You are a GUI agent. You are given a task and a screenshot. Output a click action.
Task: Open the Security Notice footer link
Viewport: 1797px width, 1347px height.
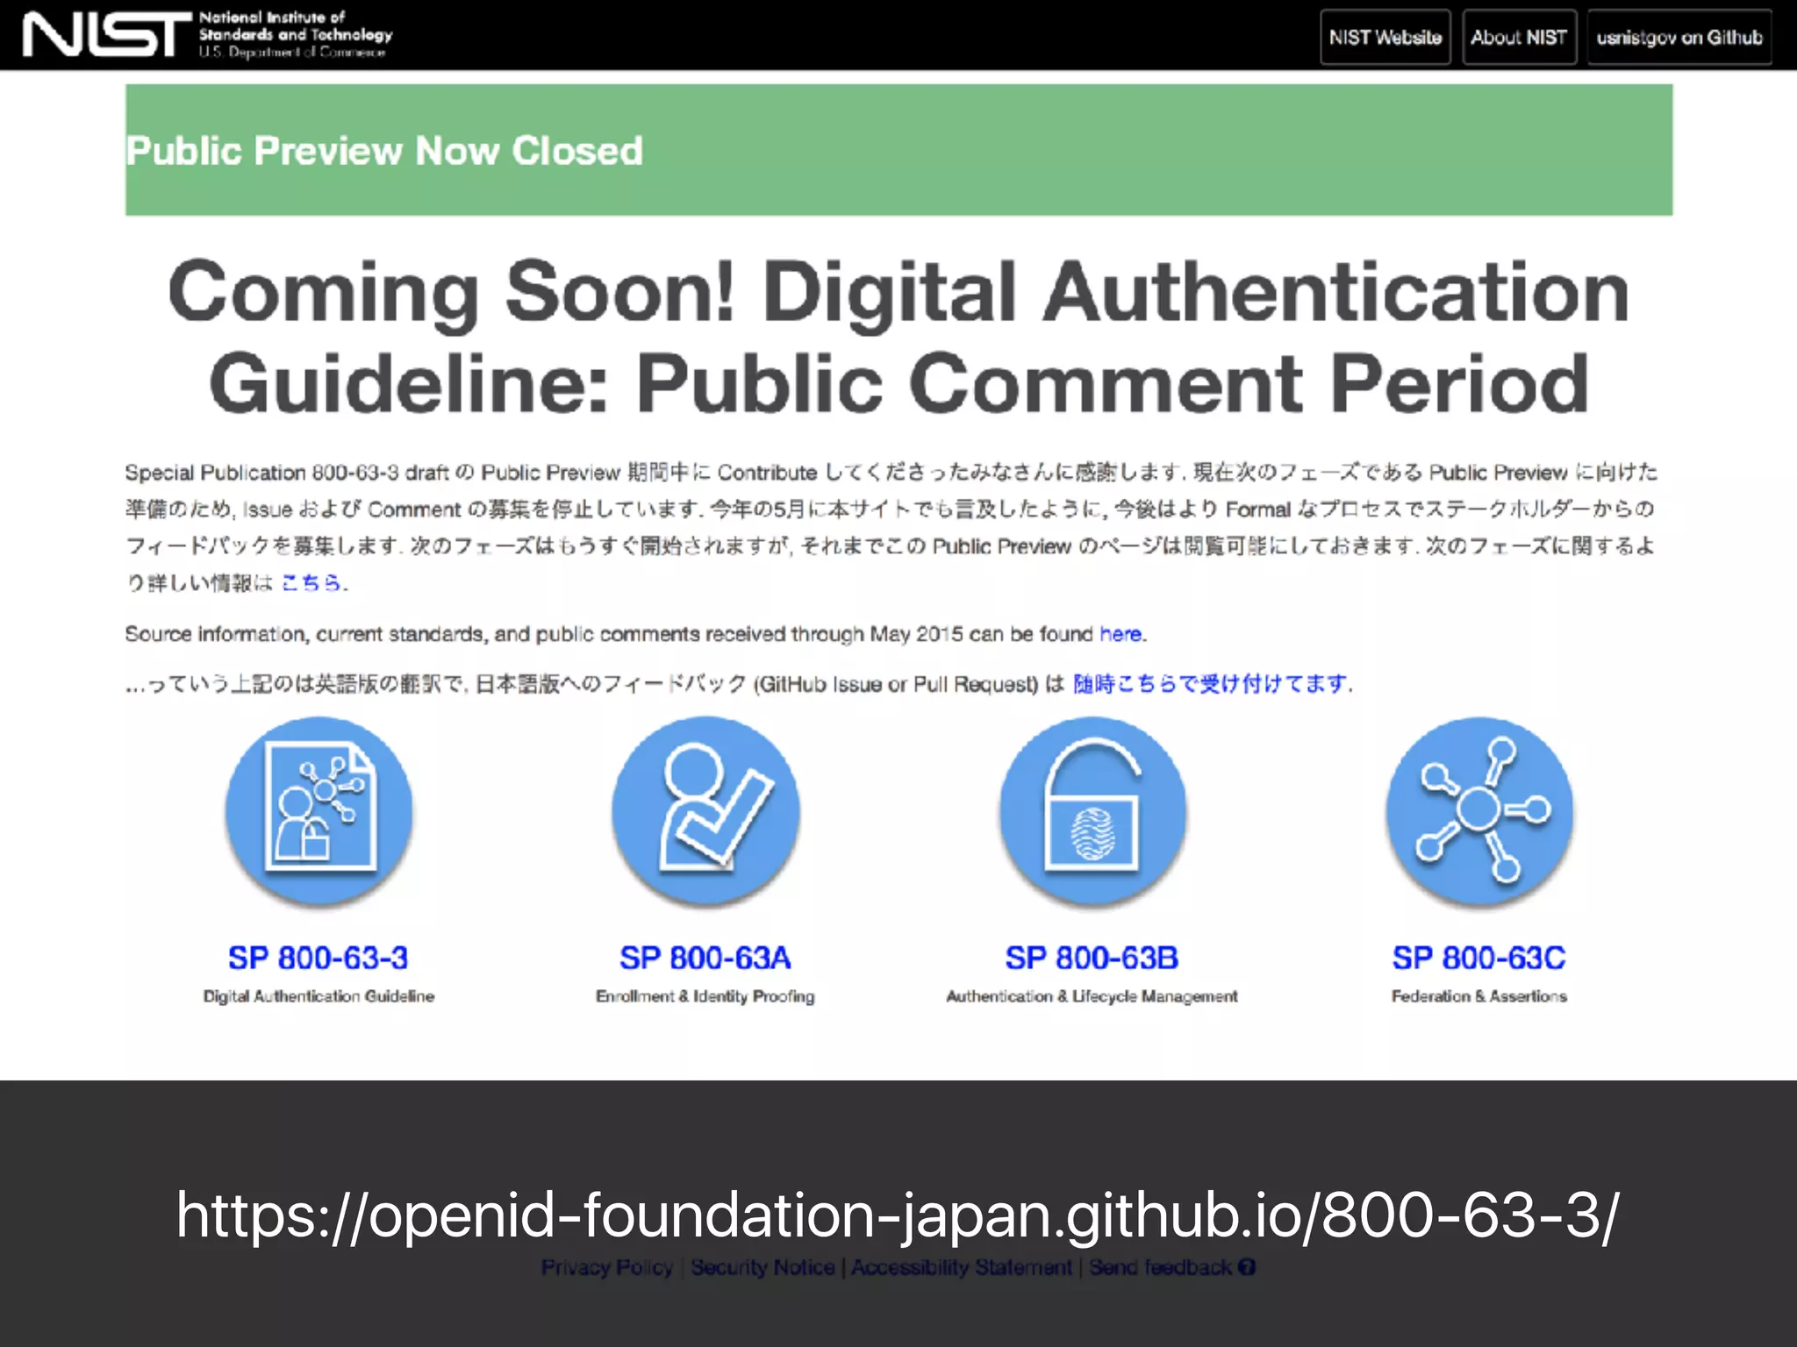762,1267
